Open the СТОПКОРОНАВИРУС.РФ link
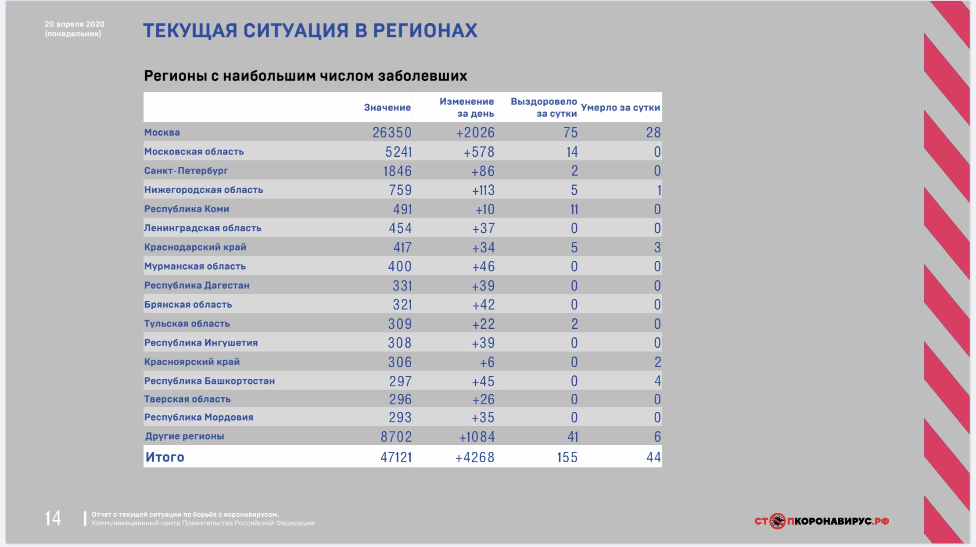The height and width of the screenshot is (547, 976). (x=822, y=521)
